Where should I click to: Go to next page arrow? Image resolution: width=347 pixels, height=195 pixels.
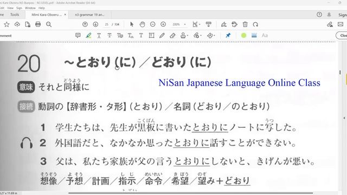95,24
